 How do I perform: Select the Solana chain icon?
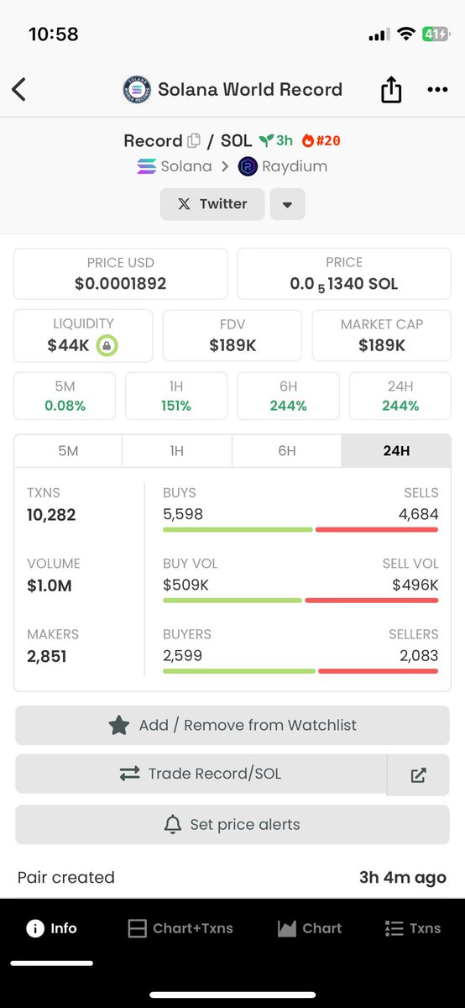coord(147,166)
